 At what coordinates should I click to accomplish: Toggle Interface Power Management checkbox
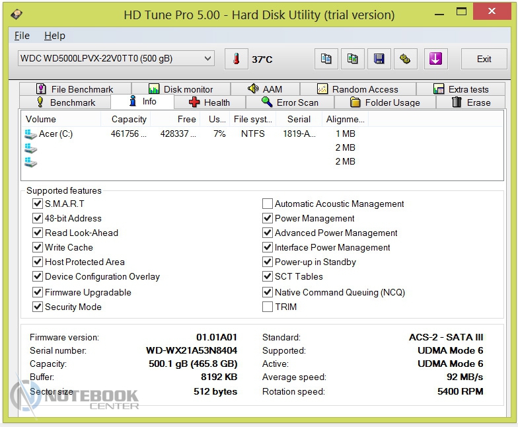pyautogui.click(x=267, y=247)
